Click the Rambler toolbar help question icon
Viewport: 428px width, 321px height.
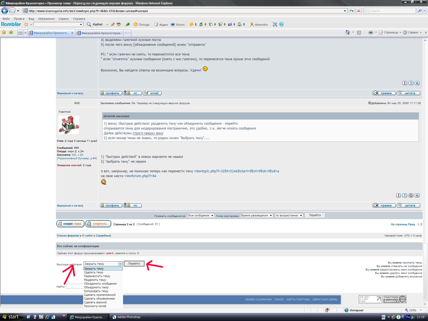pos(281,24)
